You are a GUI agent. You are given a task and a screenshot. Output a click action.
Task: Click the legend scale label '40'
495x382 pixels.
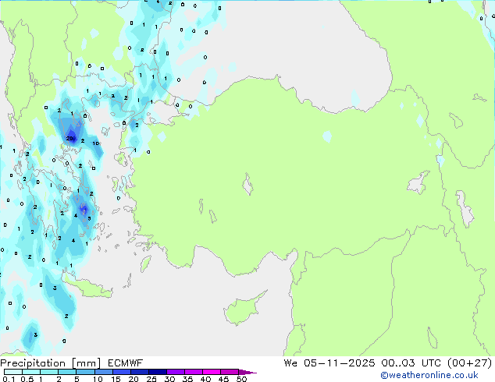(205, 379)
